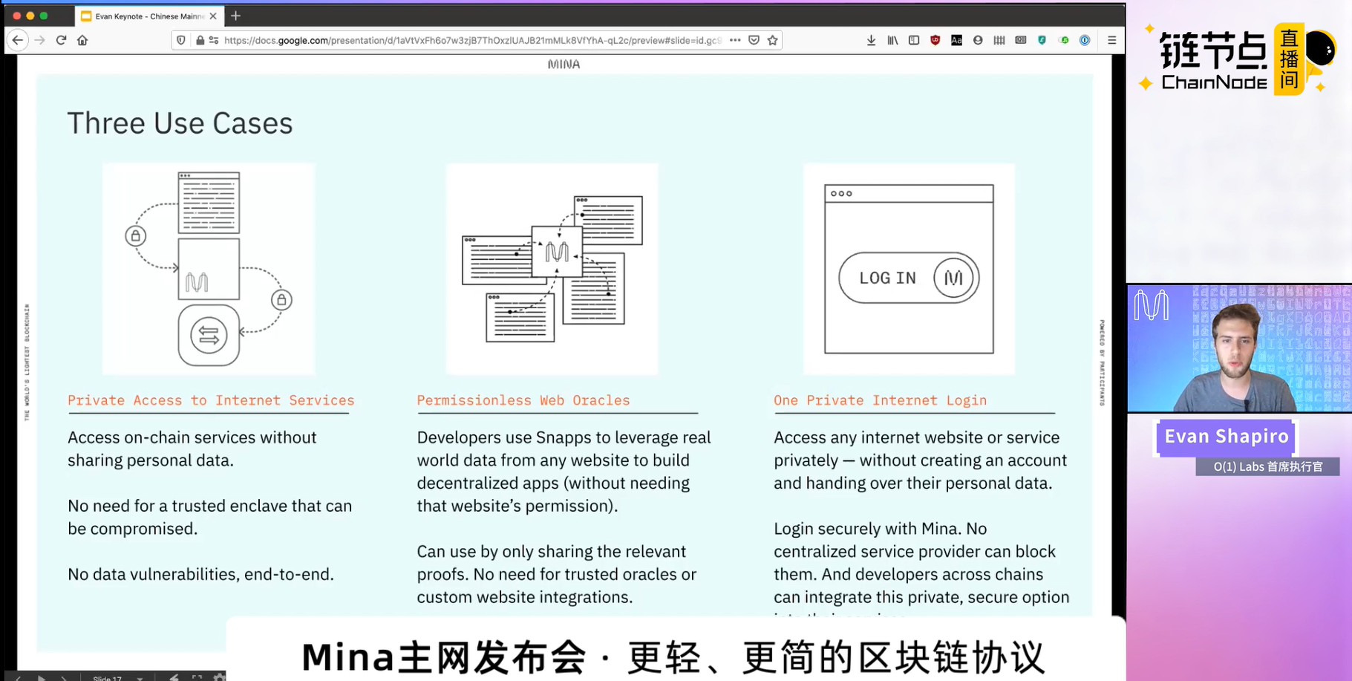Click the fullscreen icon in slide toolbar
Screen dimensions: 1352x681
click(197, 677)
